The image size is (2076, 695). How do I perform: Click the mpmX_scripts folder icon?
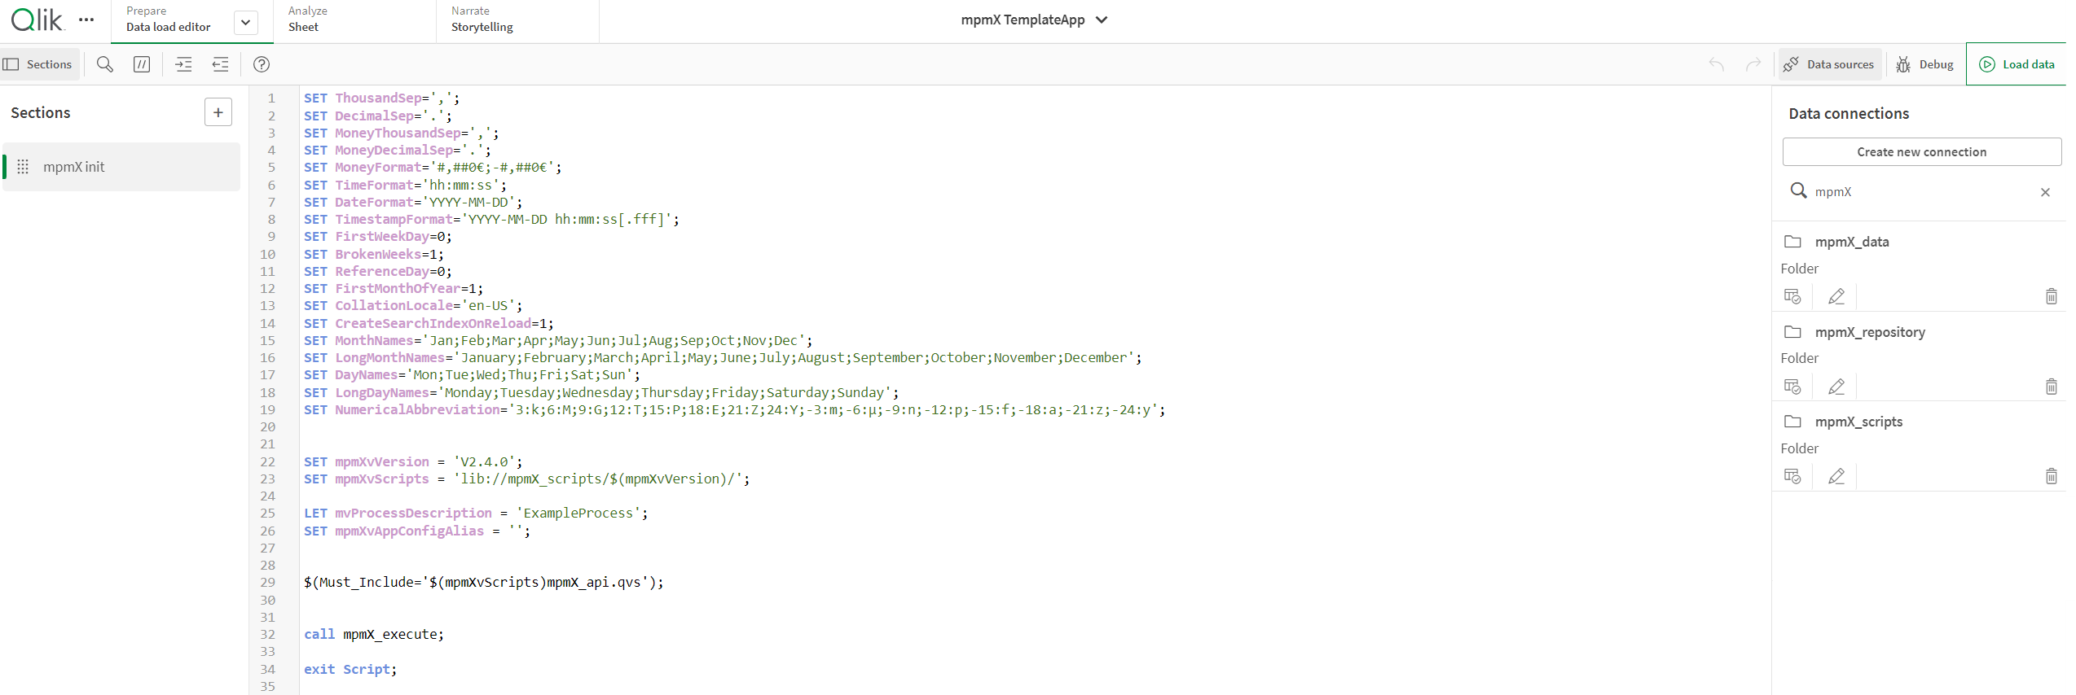[x=1792, y=422]
